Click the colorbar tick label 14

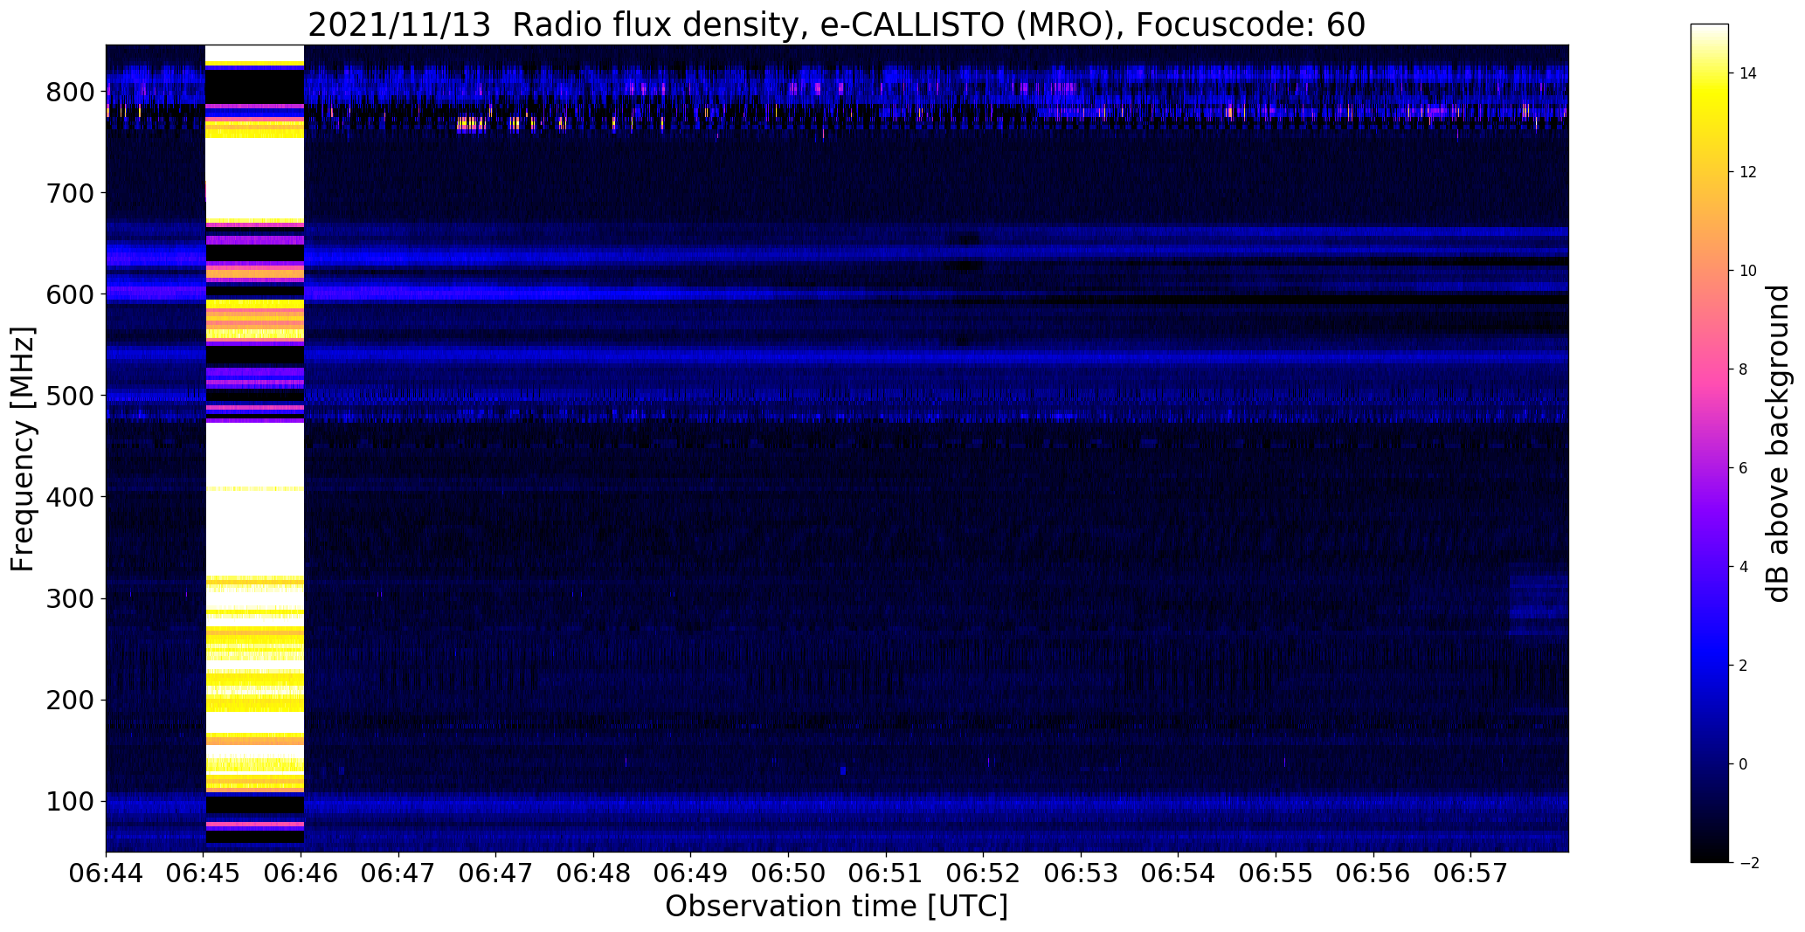[x=1748, y=73]
